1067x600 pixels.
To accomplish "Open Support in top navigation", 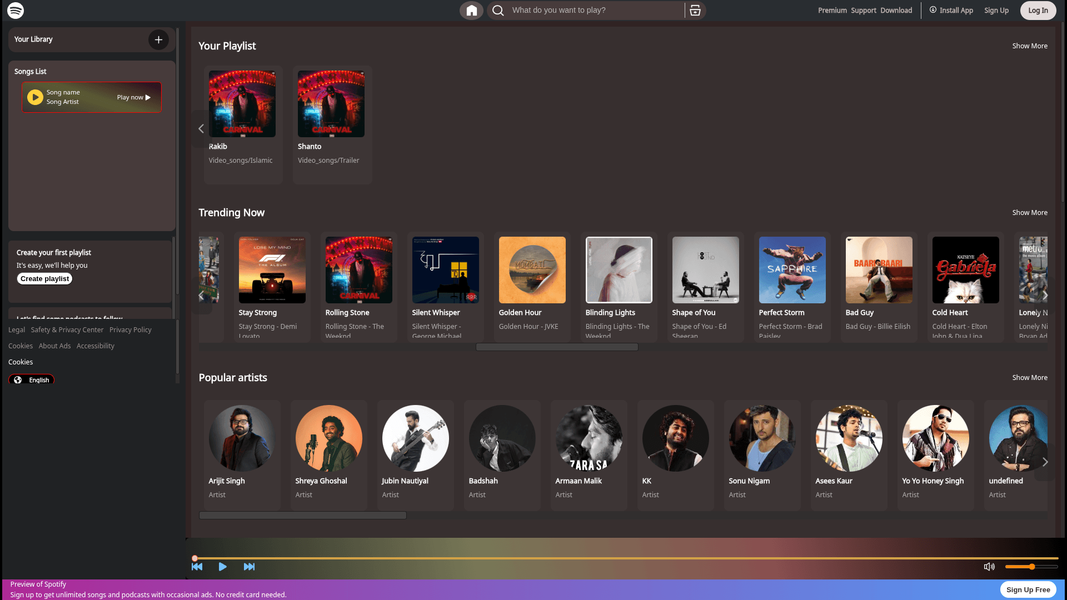I will (x=864, y=11).
